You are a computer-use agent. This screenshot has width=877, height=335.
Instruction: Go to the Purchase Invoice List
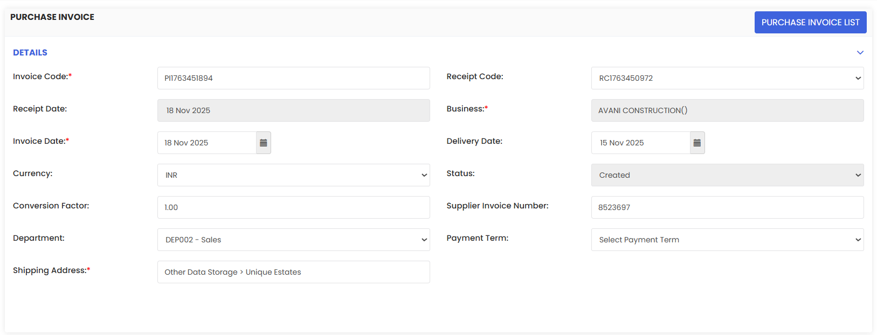click(810, 22)
